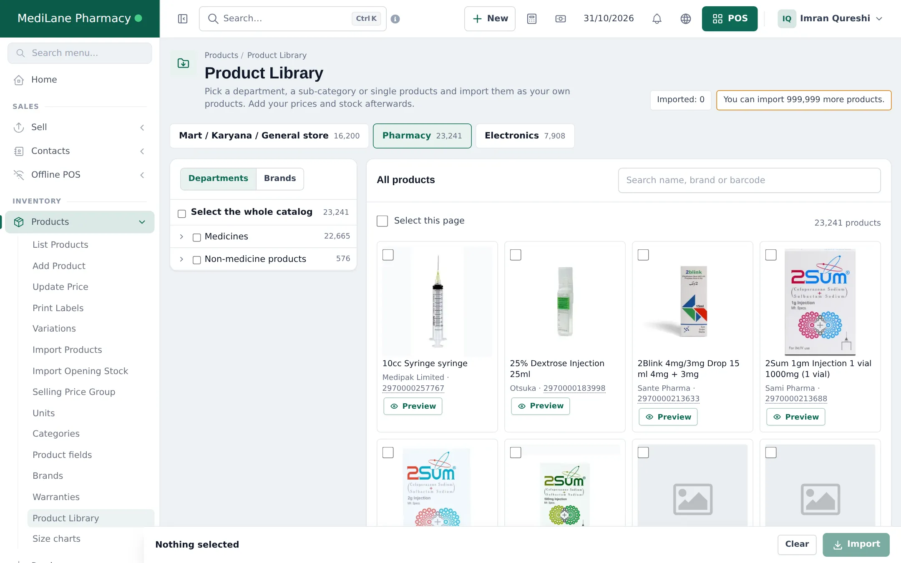Screen dimensions: 901x563
Task: Expand the Contacts submenu chevron
Action: (142, 151)
